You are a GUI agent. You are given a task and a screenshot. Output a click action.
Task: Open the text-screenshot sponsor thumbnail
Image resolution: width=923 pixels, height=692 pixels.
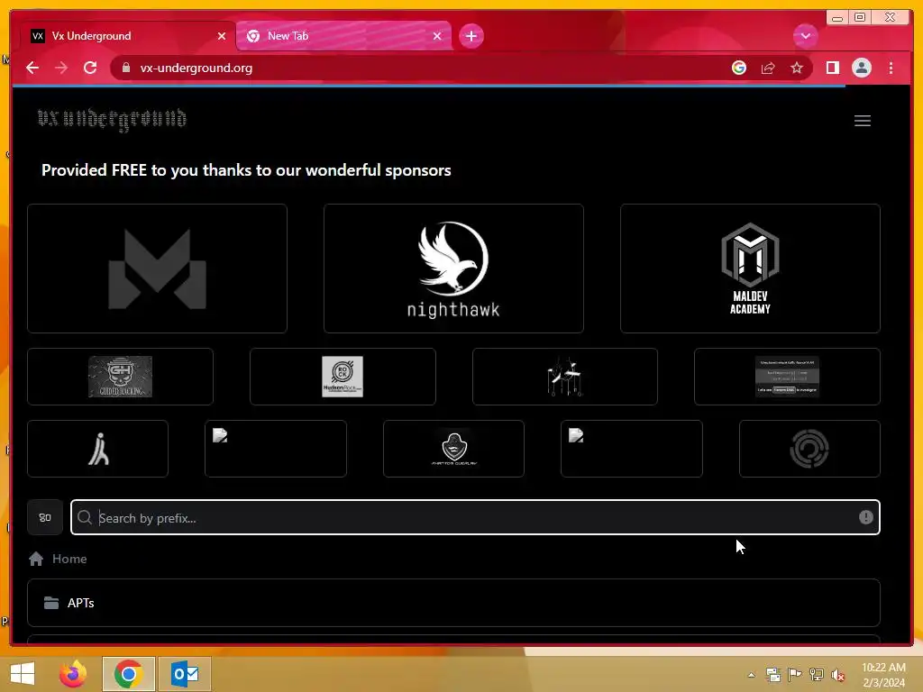tap(787, 377)
